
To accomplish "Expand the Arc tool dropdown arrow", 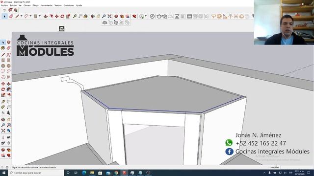I will pos(30,16).
